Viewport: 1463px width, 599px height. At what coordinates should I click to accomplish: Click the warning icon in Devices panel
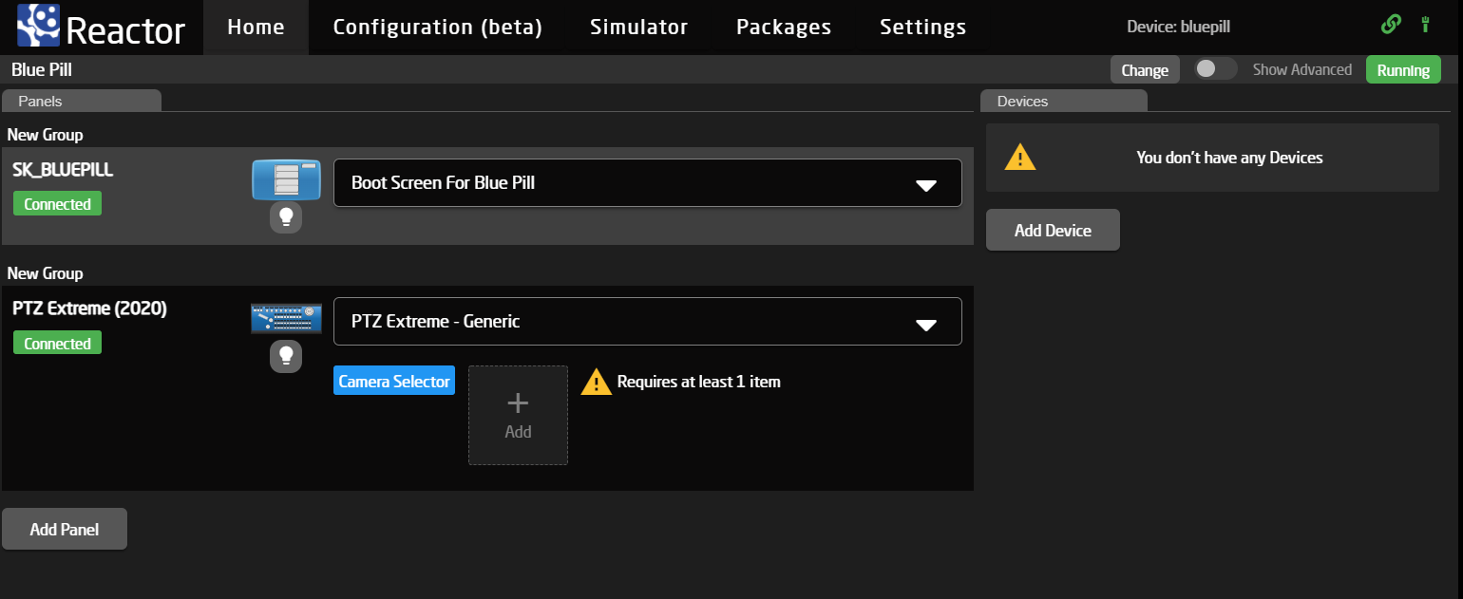click(1020, 157)
